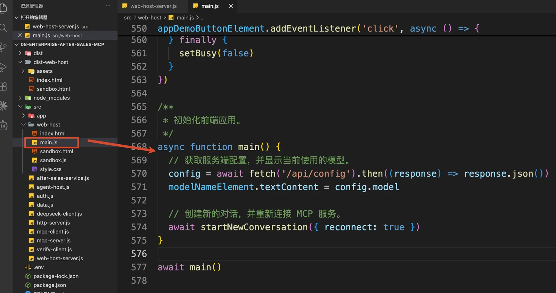The image size is (556, 293).
Task: Close main.js in the open editors list
Action: (x=20, y=35)
